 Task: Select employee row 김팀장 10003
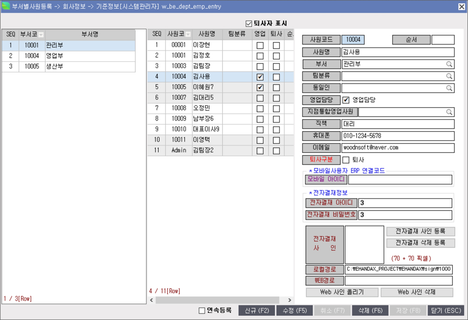pos(220,66)
